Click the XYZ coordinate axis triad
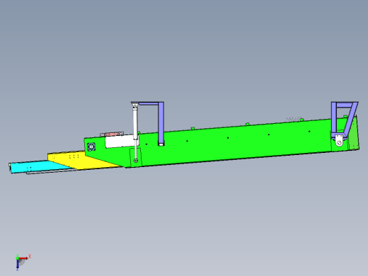This screenshot has width=368, height=276. click(x=23, y=262)
